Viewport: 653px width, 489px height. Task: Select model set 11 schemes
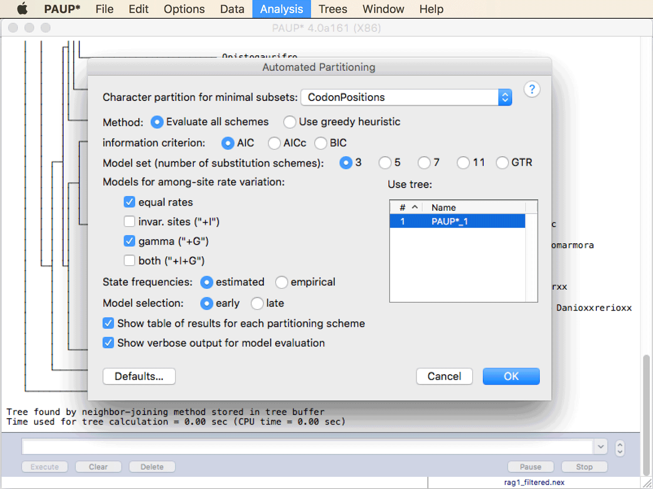(463, 163)
